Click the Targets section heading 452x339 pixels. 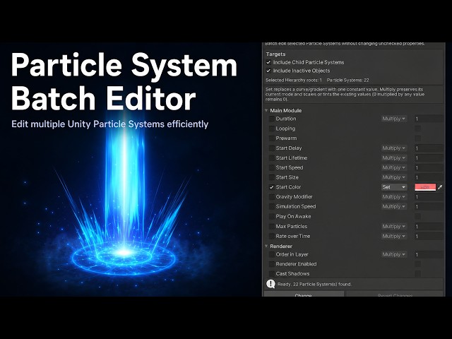[x=275, y=54]
